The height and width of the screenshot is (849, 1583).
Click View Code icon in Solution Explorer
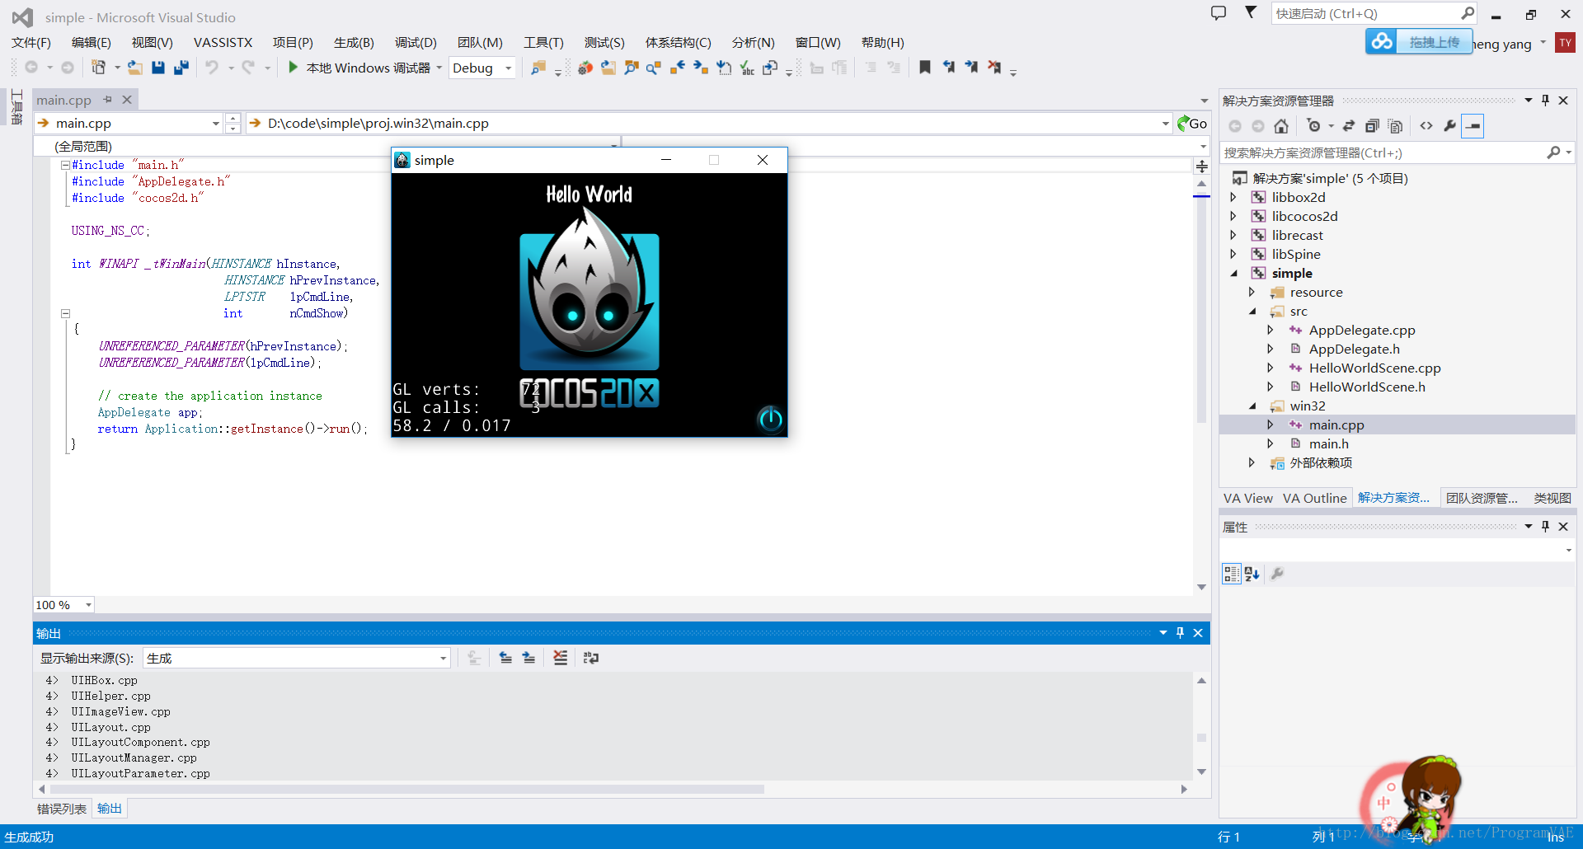(x=1426, y=126)
